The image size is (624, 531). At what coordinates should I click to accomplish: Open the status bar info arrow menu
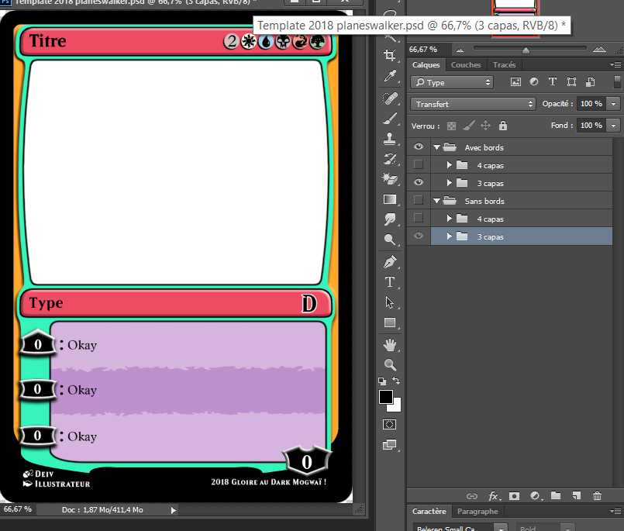[x=173, y=510]
